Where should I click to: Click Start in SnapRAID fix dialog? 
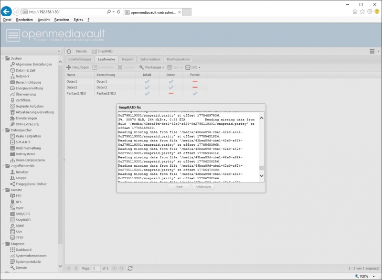click(x=179, y=187)
